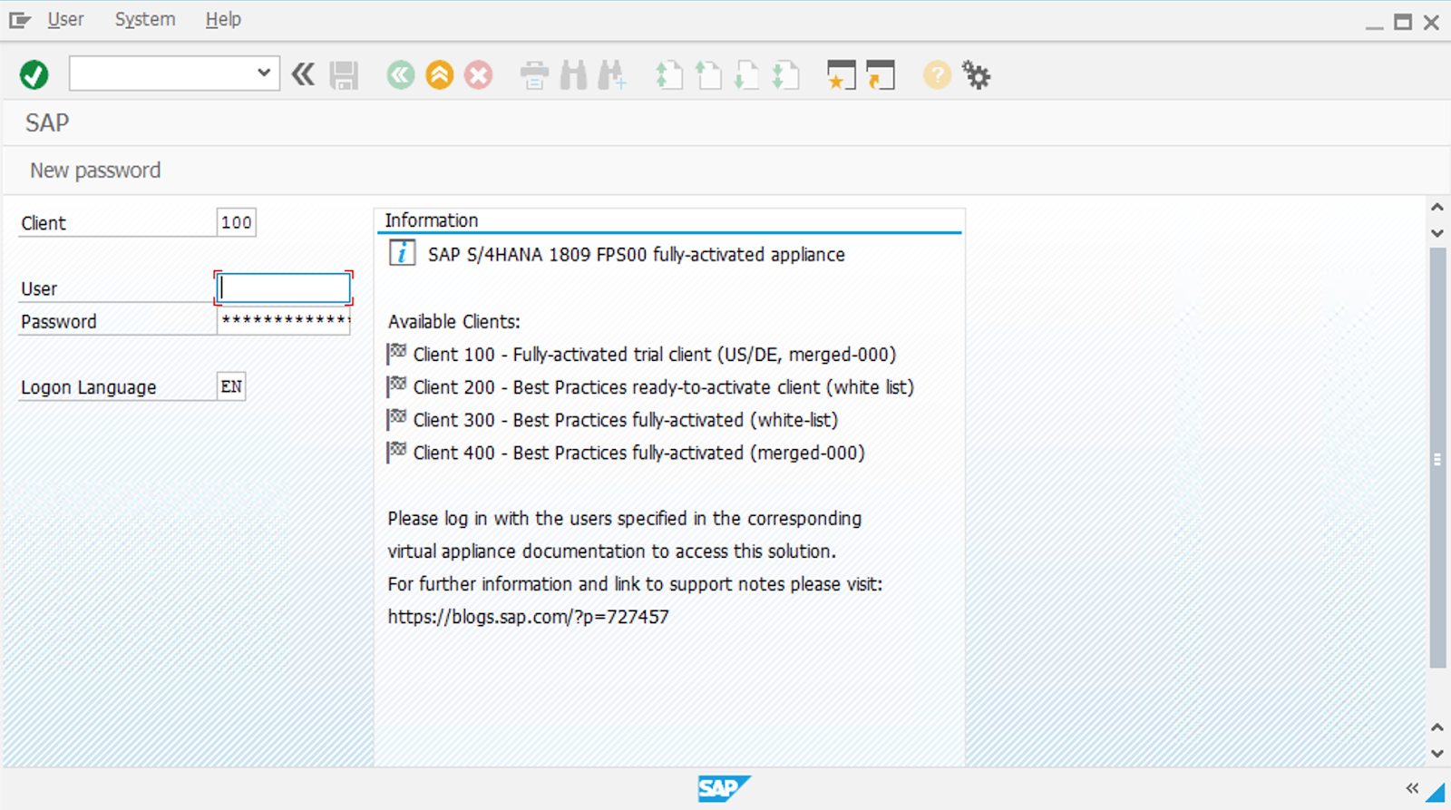This screenshot has width=1451, height=810.
Task: Click 'Client 200 - Best Practices ready-to-activate client' line
Action: [664, 386]
